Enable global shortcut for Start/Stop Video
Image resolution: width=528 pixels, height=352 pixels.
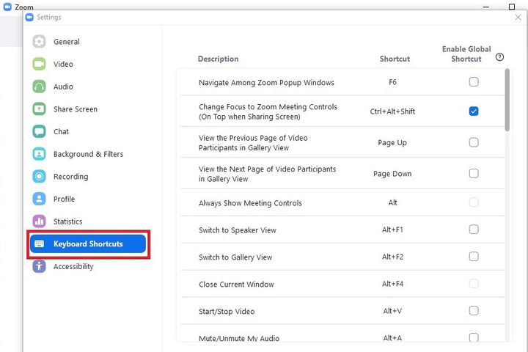point(474,310)
